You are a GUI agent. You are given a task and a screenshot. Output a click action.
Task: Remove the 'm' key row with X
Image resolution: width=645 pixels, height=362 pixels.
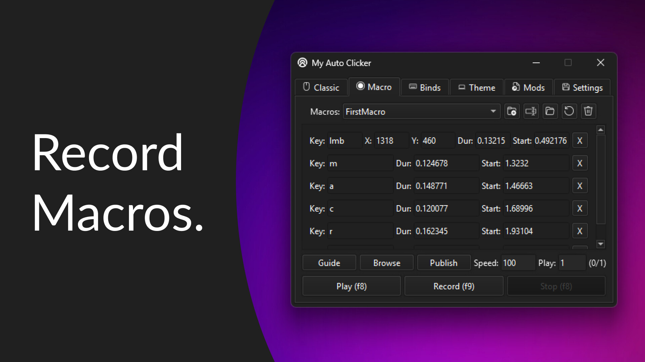pos(579,163)
